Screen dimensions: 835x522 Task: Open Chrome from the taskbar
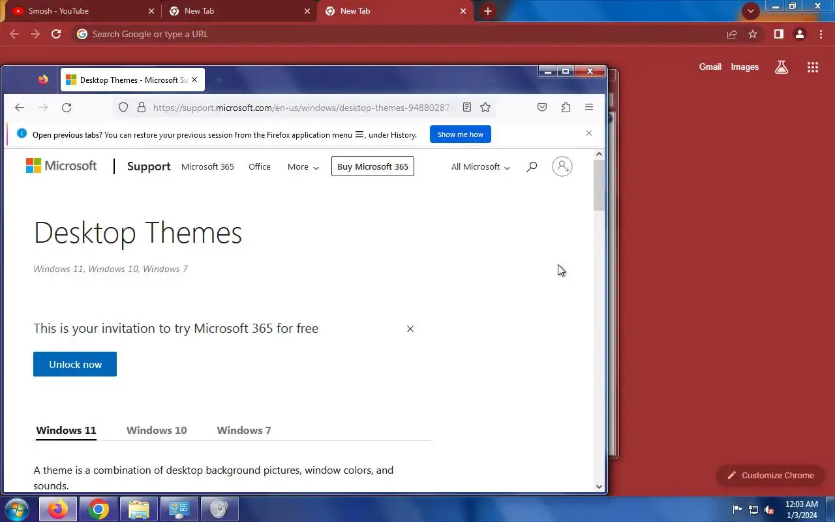(x=99, y=509)
